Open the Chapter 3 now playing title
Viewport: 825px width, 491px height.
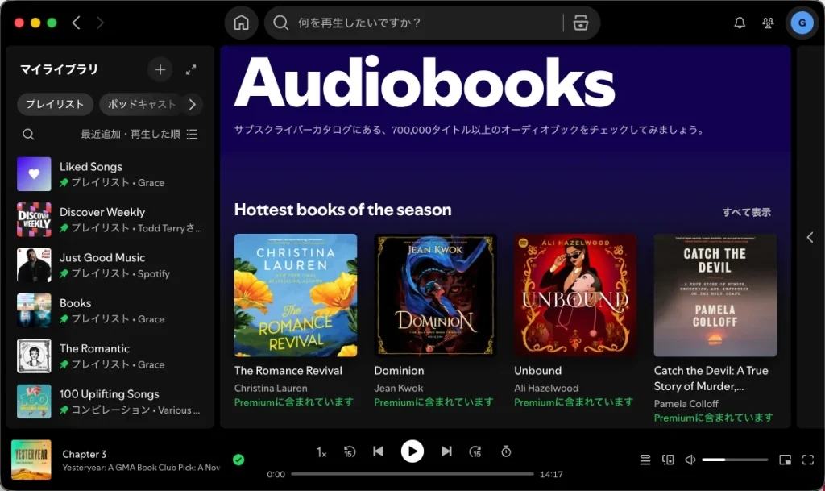pos(84,454)
